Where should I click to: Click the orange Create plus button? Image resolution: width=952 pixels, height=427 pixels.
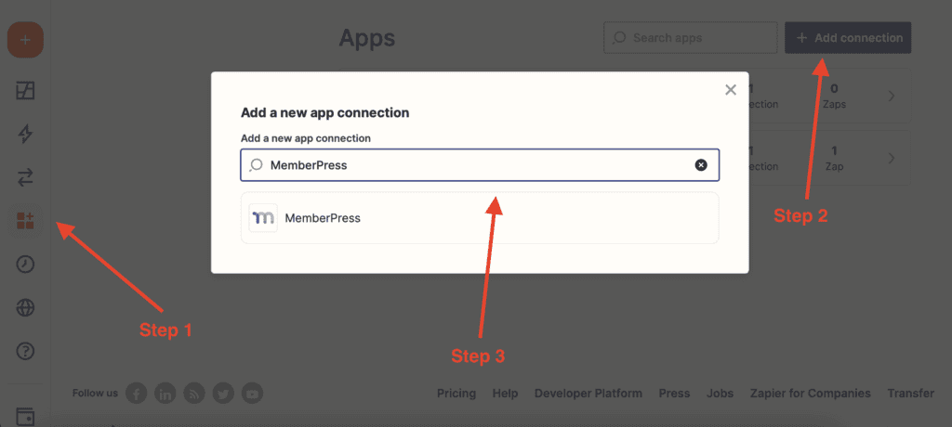[25, 40]
